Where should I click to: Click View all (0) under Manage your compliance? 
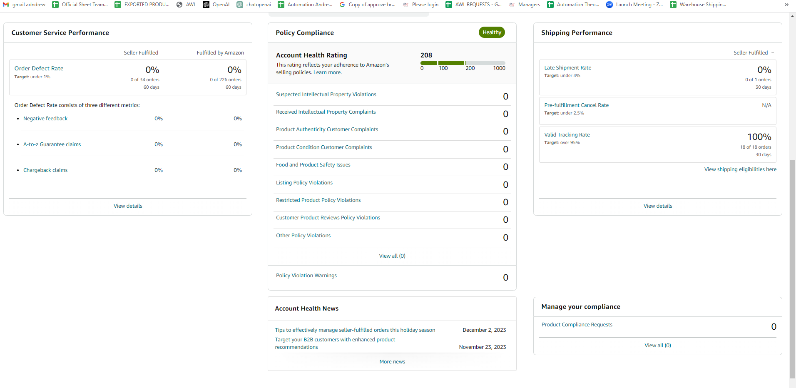tap(658, 346)
